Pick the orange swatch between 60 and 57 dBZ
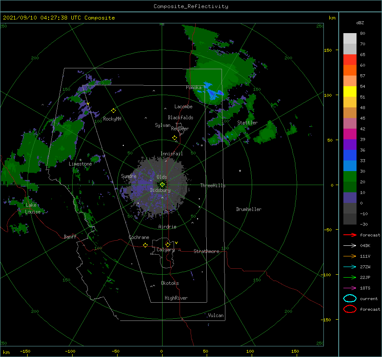 [x=350, y=70]
